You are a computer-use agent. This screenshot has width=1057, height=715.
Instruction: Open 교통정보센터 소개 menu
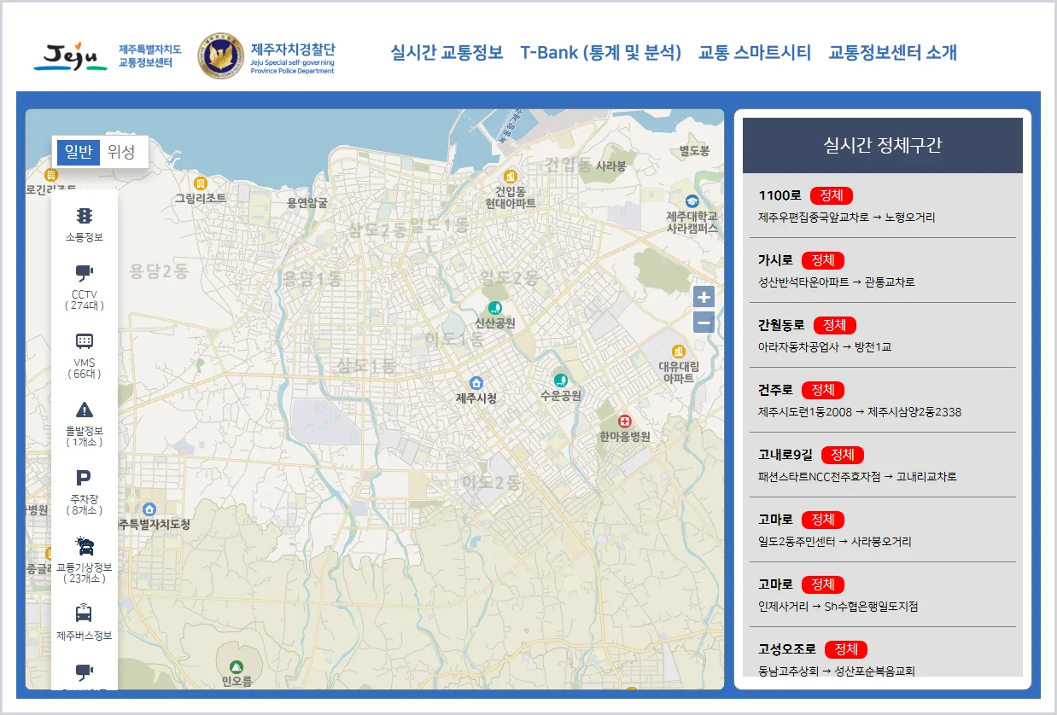892,52
